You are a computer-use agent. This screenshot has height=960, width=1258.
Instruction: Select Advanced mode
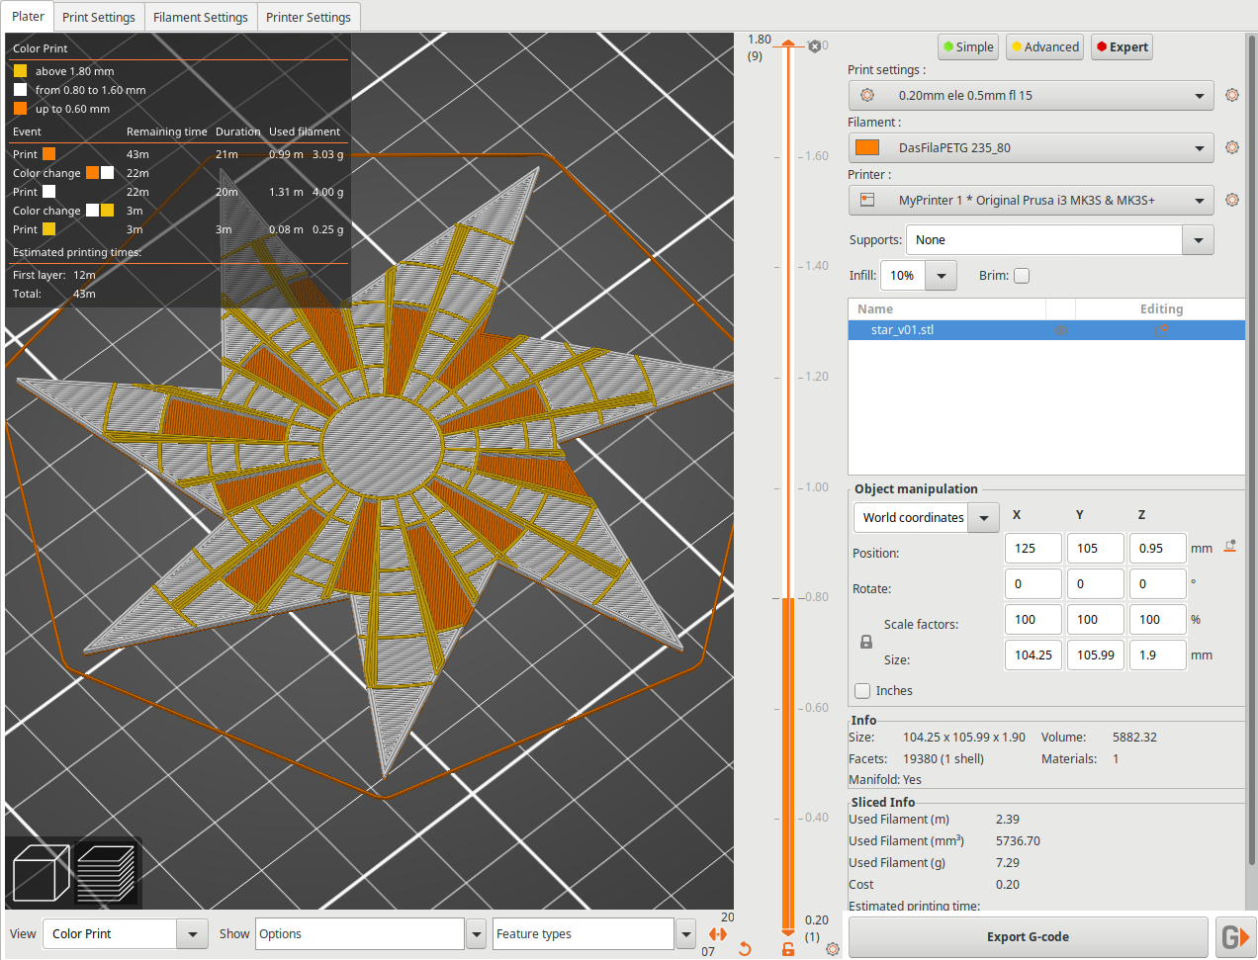pos(1044,46)
